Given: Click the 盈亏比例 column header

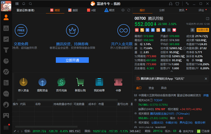Looking at the screenshot, I should [x=123, y=104].
